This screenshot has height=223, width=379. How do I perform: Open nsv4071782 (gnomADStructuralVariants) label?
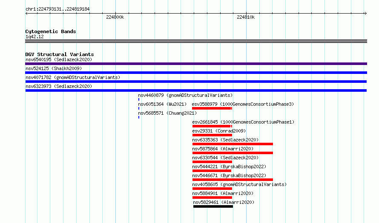point(73,77)
